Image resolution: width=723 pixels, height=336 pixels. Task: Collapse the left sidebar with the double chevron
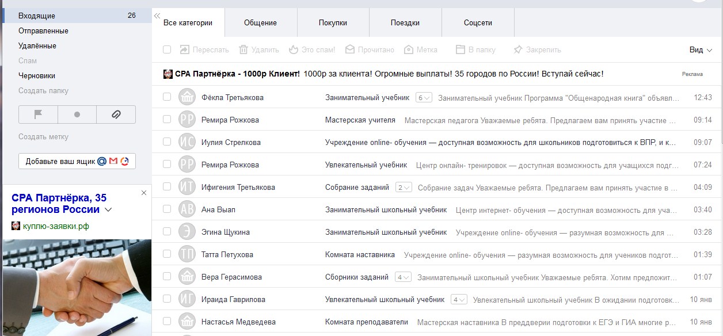157,16
